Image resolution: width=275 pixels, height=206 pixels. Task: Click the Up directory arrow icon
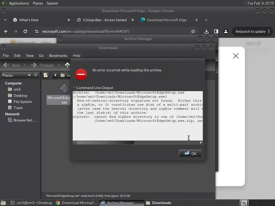67,65
